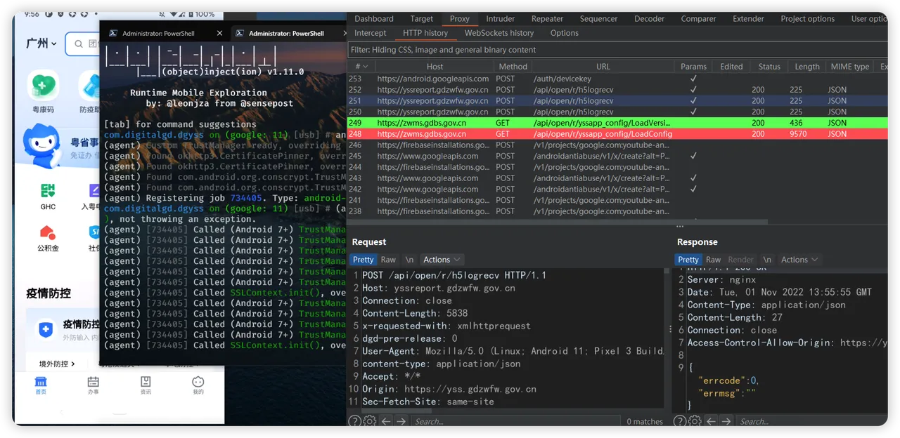The image size is (900, 438).
Task: Click the Request panel forward arrow icon
Action: coord(401,421)
